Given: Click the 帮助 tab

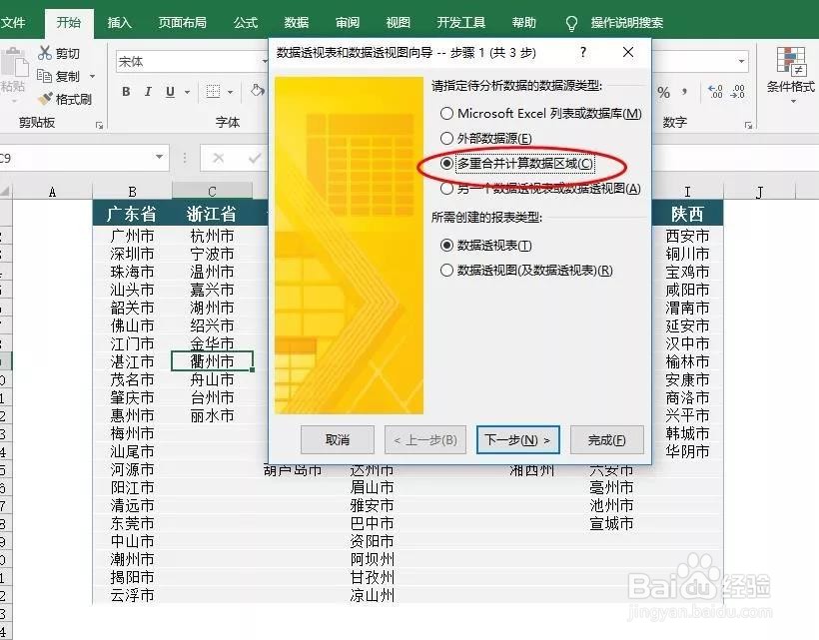Looking at the screenshot, I should (524, 22).
